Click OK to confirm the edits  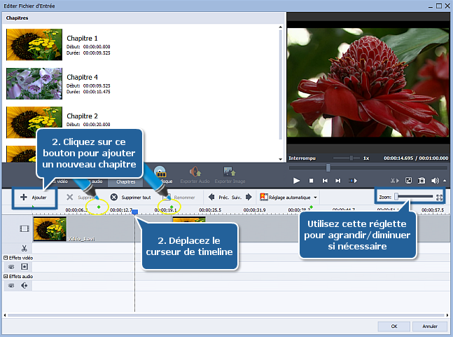coord(395,326)
